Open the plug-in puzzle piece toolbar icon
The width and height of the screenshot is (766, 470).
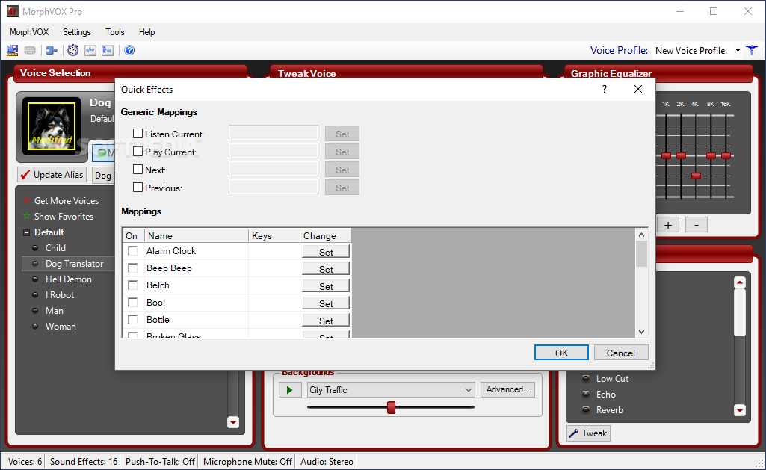click(52, 50)
